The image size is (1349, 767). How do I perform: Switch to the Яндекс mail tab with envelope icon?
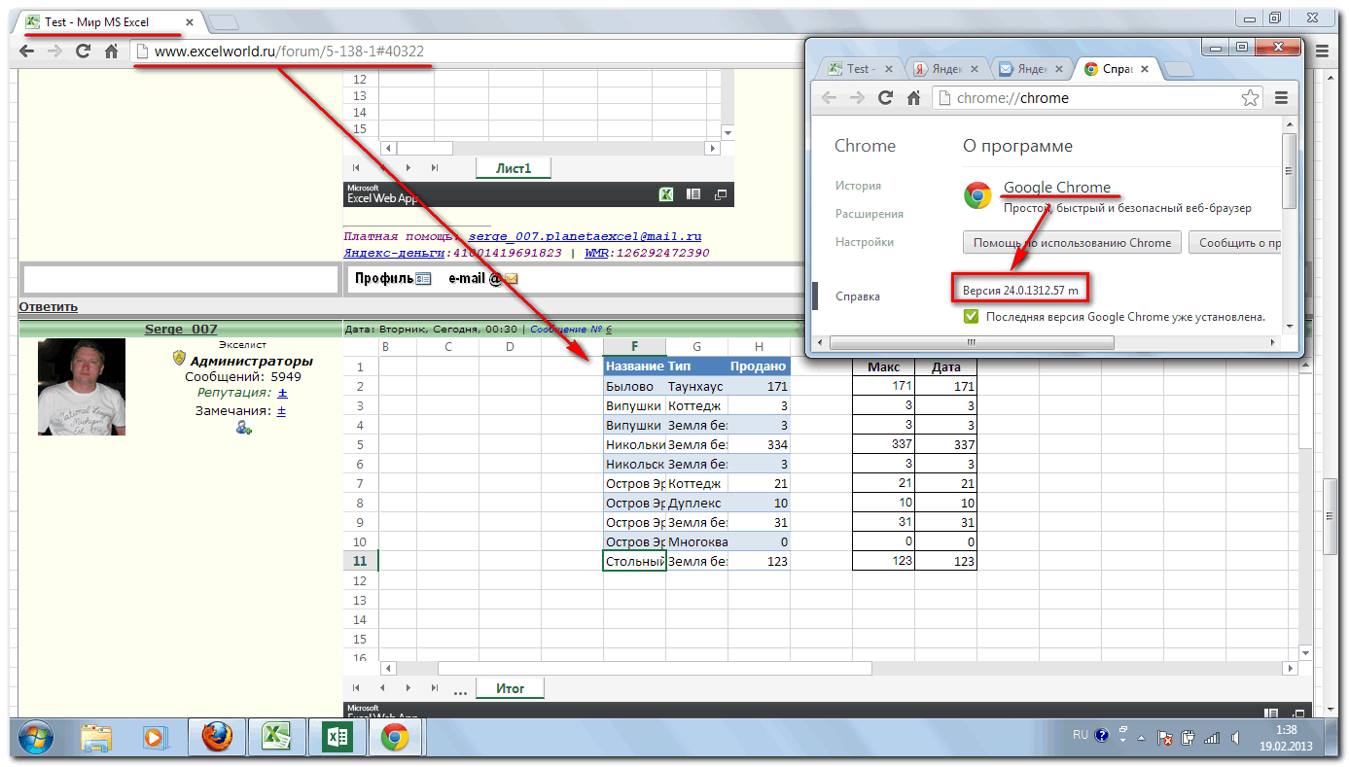(1030, 69)
